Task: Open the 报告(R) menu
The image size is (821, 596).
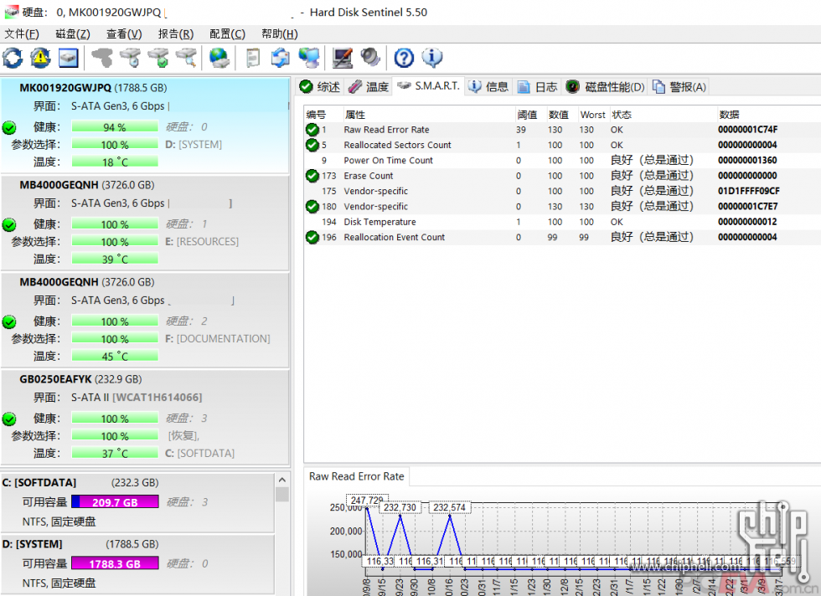Action: tap(176, 34)
